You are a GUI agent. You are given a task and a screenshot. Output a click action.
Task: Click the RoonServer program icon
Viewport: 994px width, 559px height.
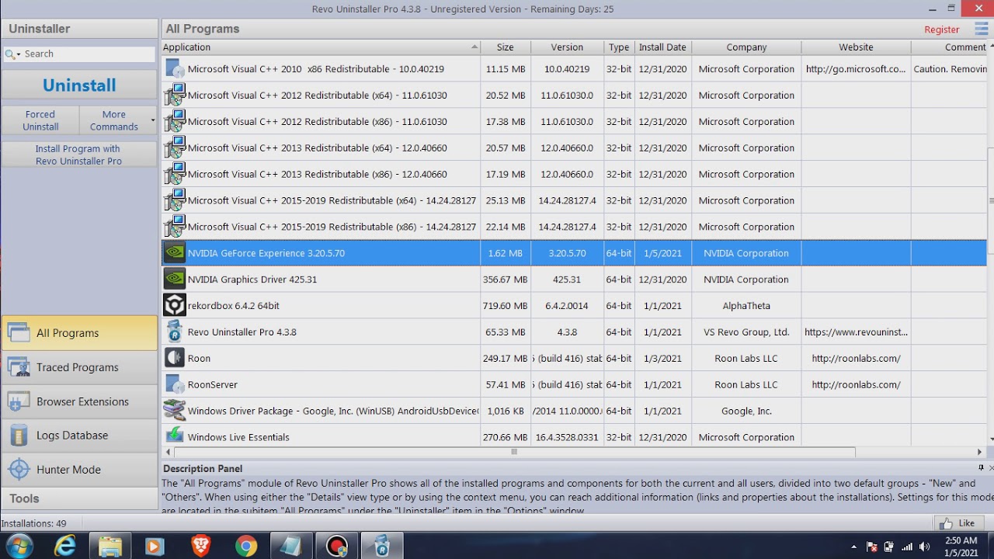tap(175, 384)
